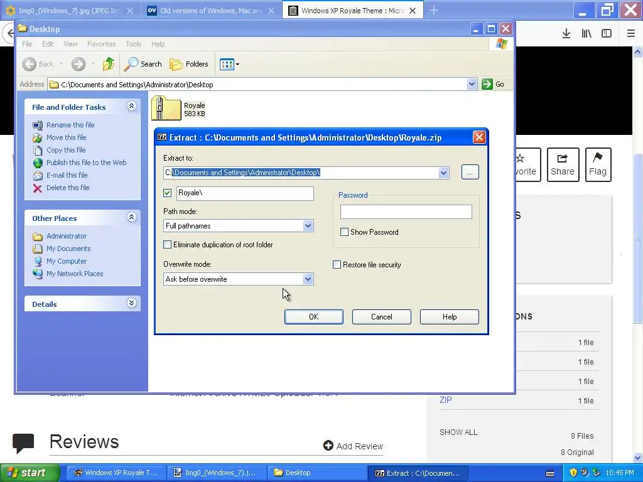The height and width of the screenshot is (482, 643).
Task: Click the Publish this file to the Web icon
Action: tap(38, 163)
